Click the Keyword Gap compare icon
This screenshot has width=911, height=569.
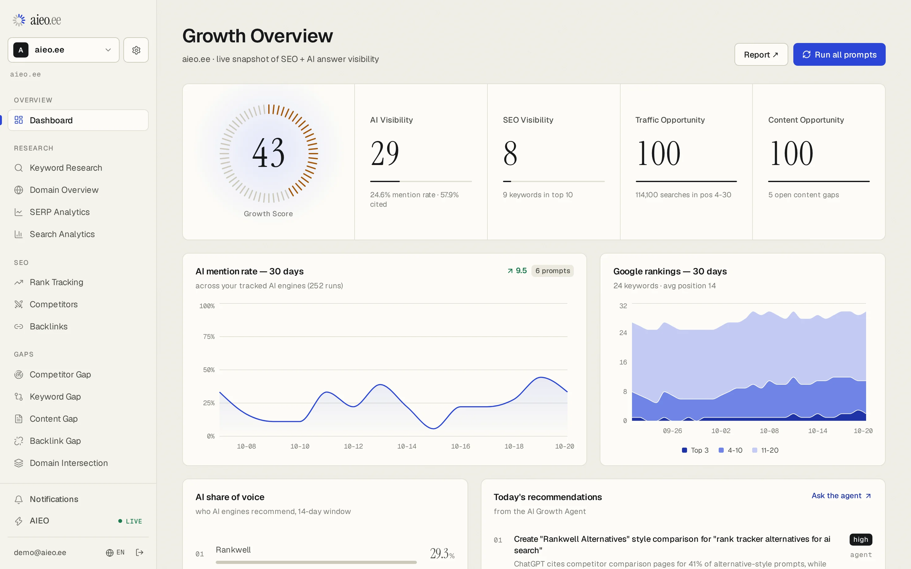point(18,397)
